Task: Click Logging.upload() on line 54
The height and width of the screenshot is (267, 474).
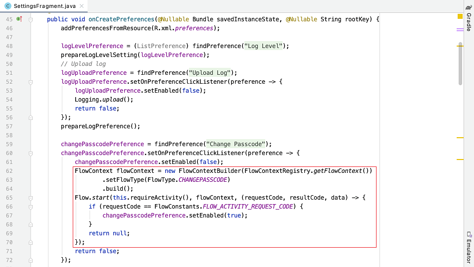Action: click(x=104, y=100)
